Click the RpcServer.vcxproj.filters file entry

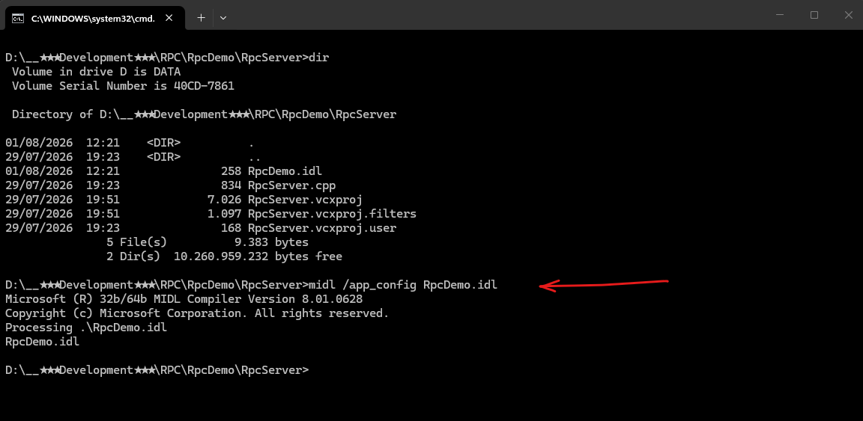tap(332, 214)
